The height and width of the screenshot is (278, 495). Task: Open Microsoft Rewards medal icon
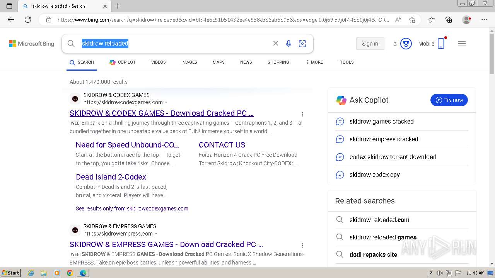[406, 44]
